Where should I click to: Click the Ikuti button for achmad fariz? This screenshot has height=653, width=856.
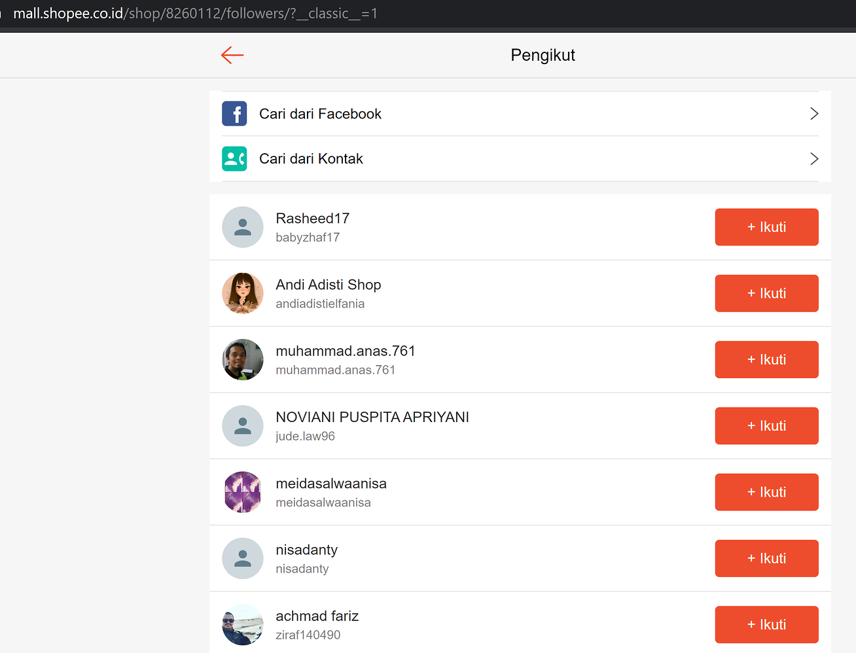point(766,625)
